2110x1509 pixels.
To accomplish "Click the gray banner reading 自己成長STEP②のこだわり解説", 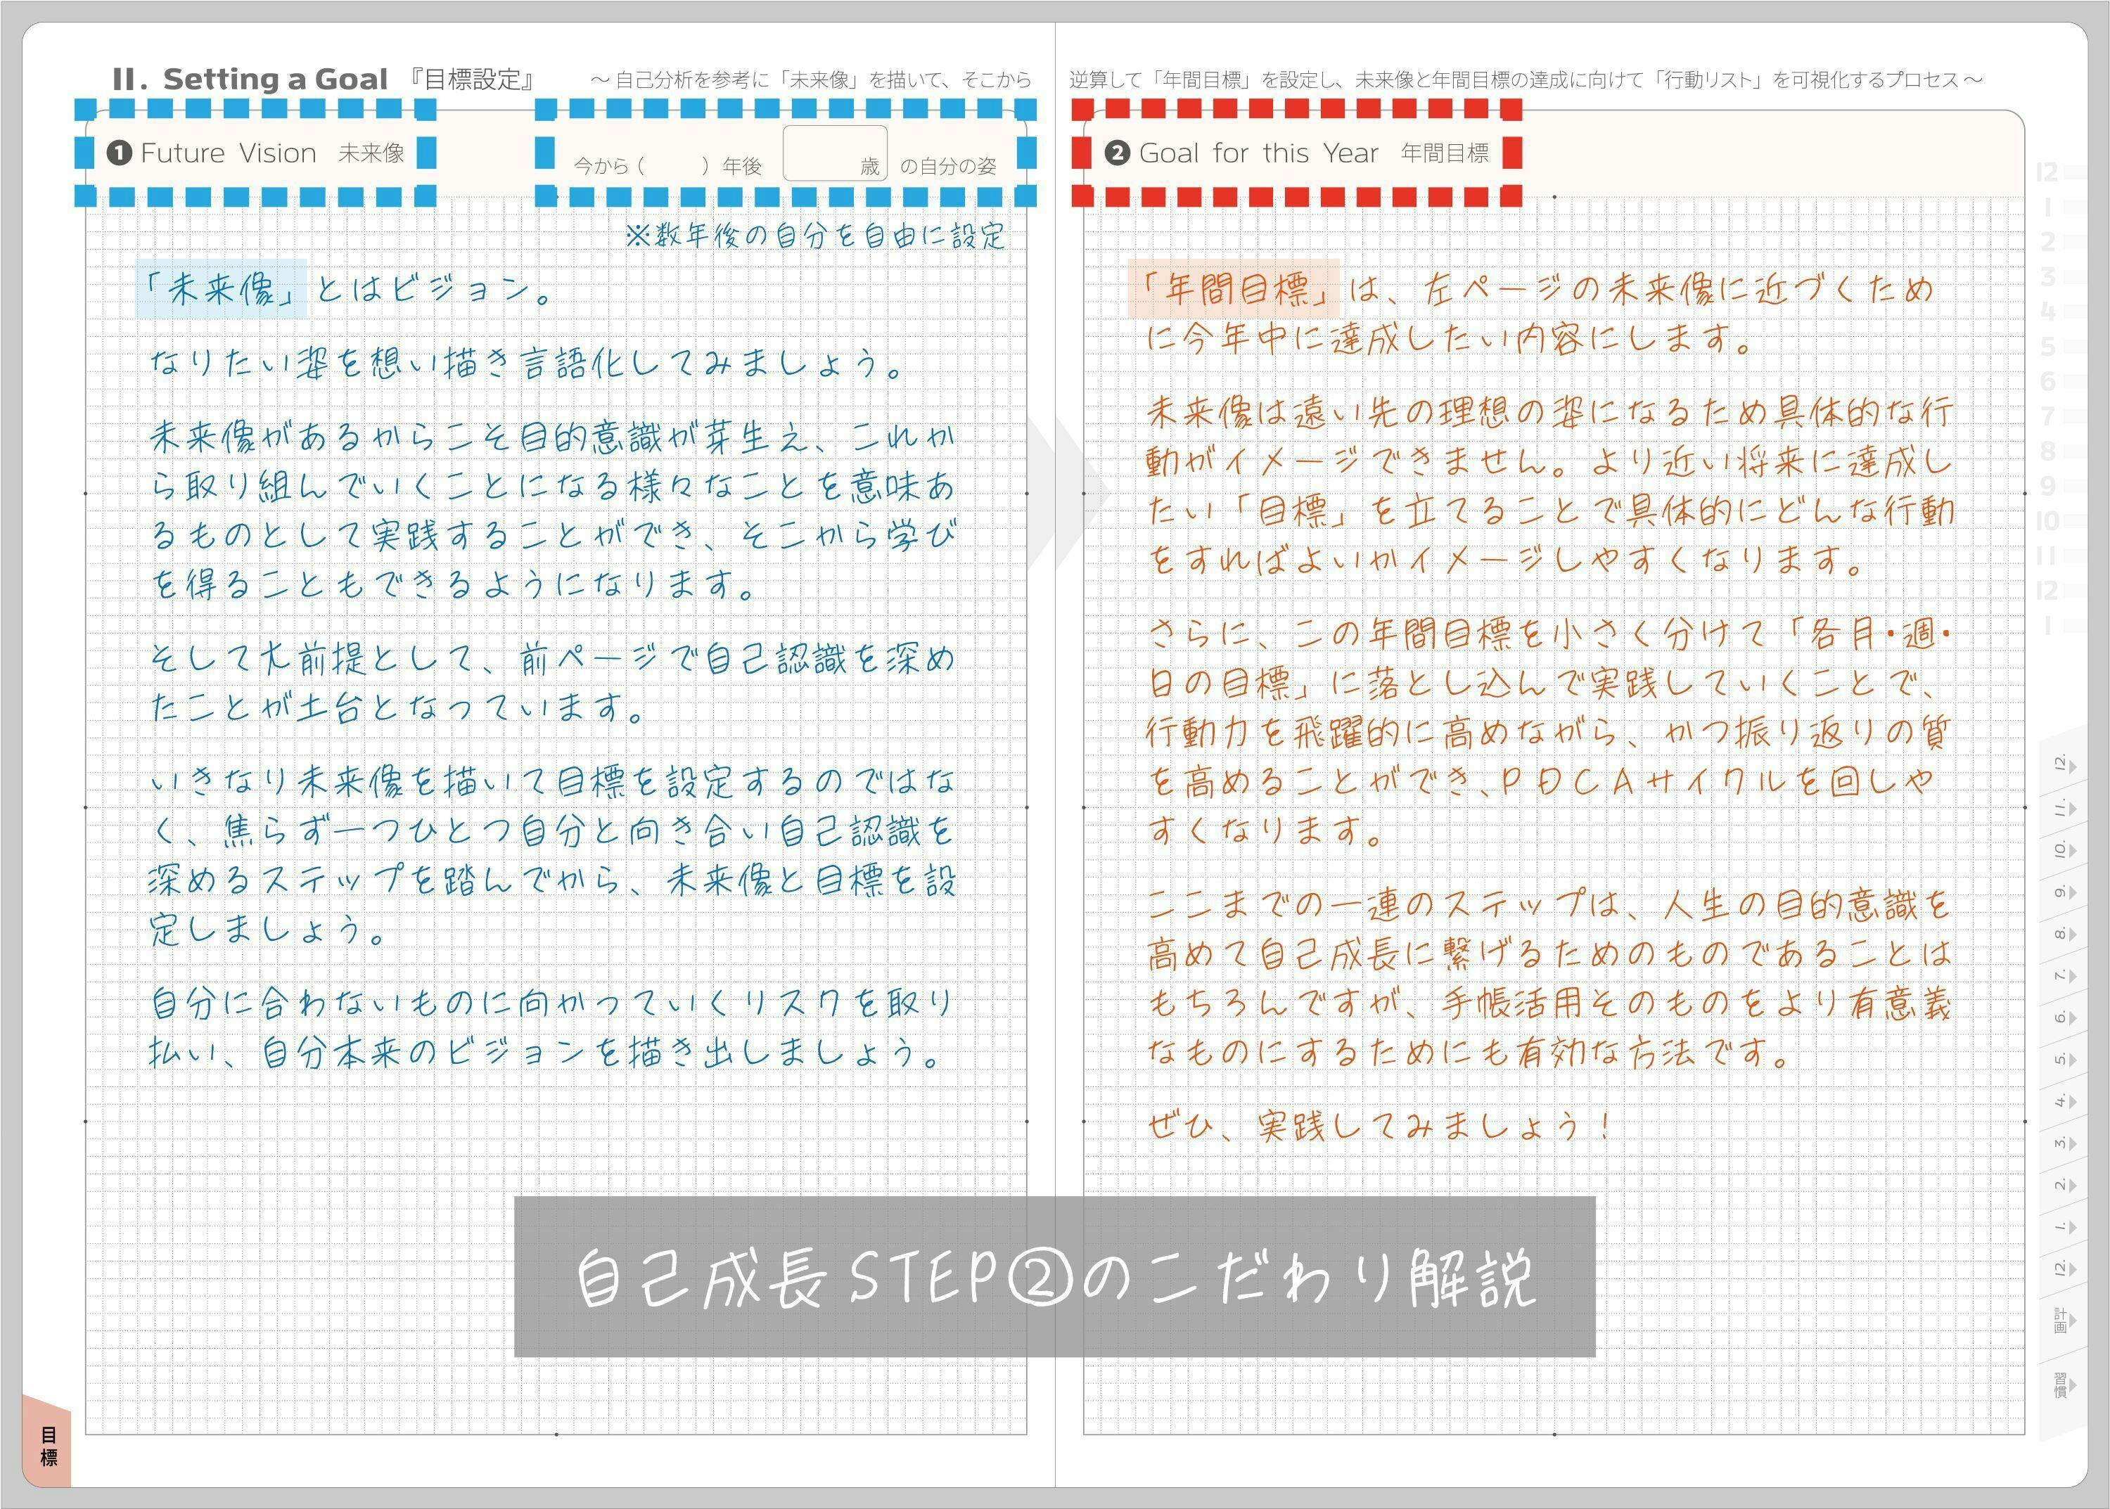I will [x=1054, y=1277].
